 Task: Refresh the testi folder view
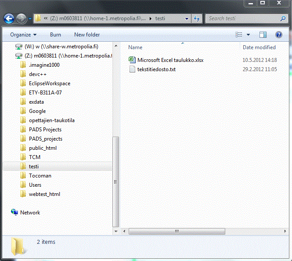pos(197,18)
